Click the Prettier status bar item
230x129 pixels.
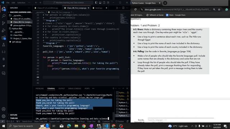120,121
